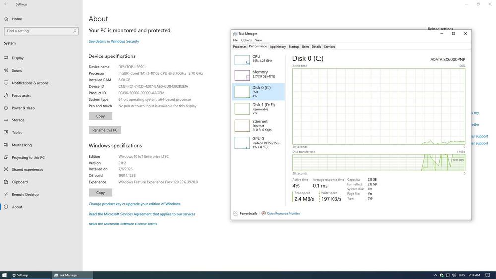
Task: Open volume control in system tray
Action: pos(454,275)
